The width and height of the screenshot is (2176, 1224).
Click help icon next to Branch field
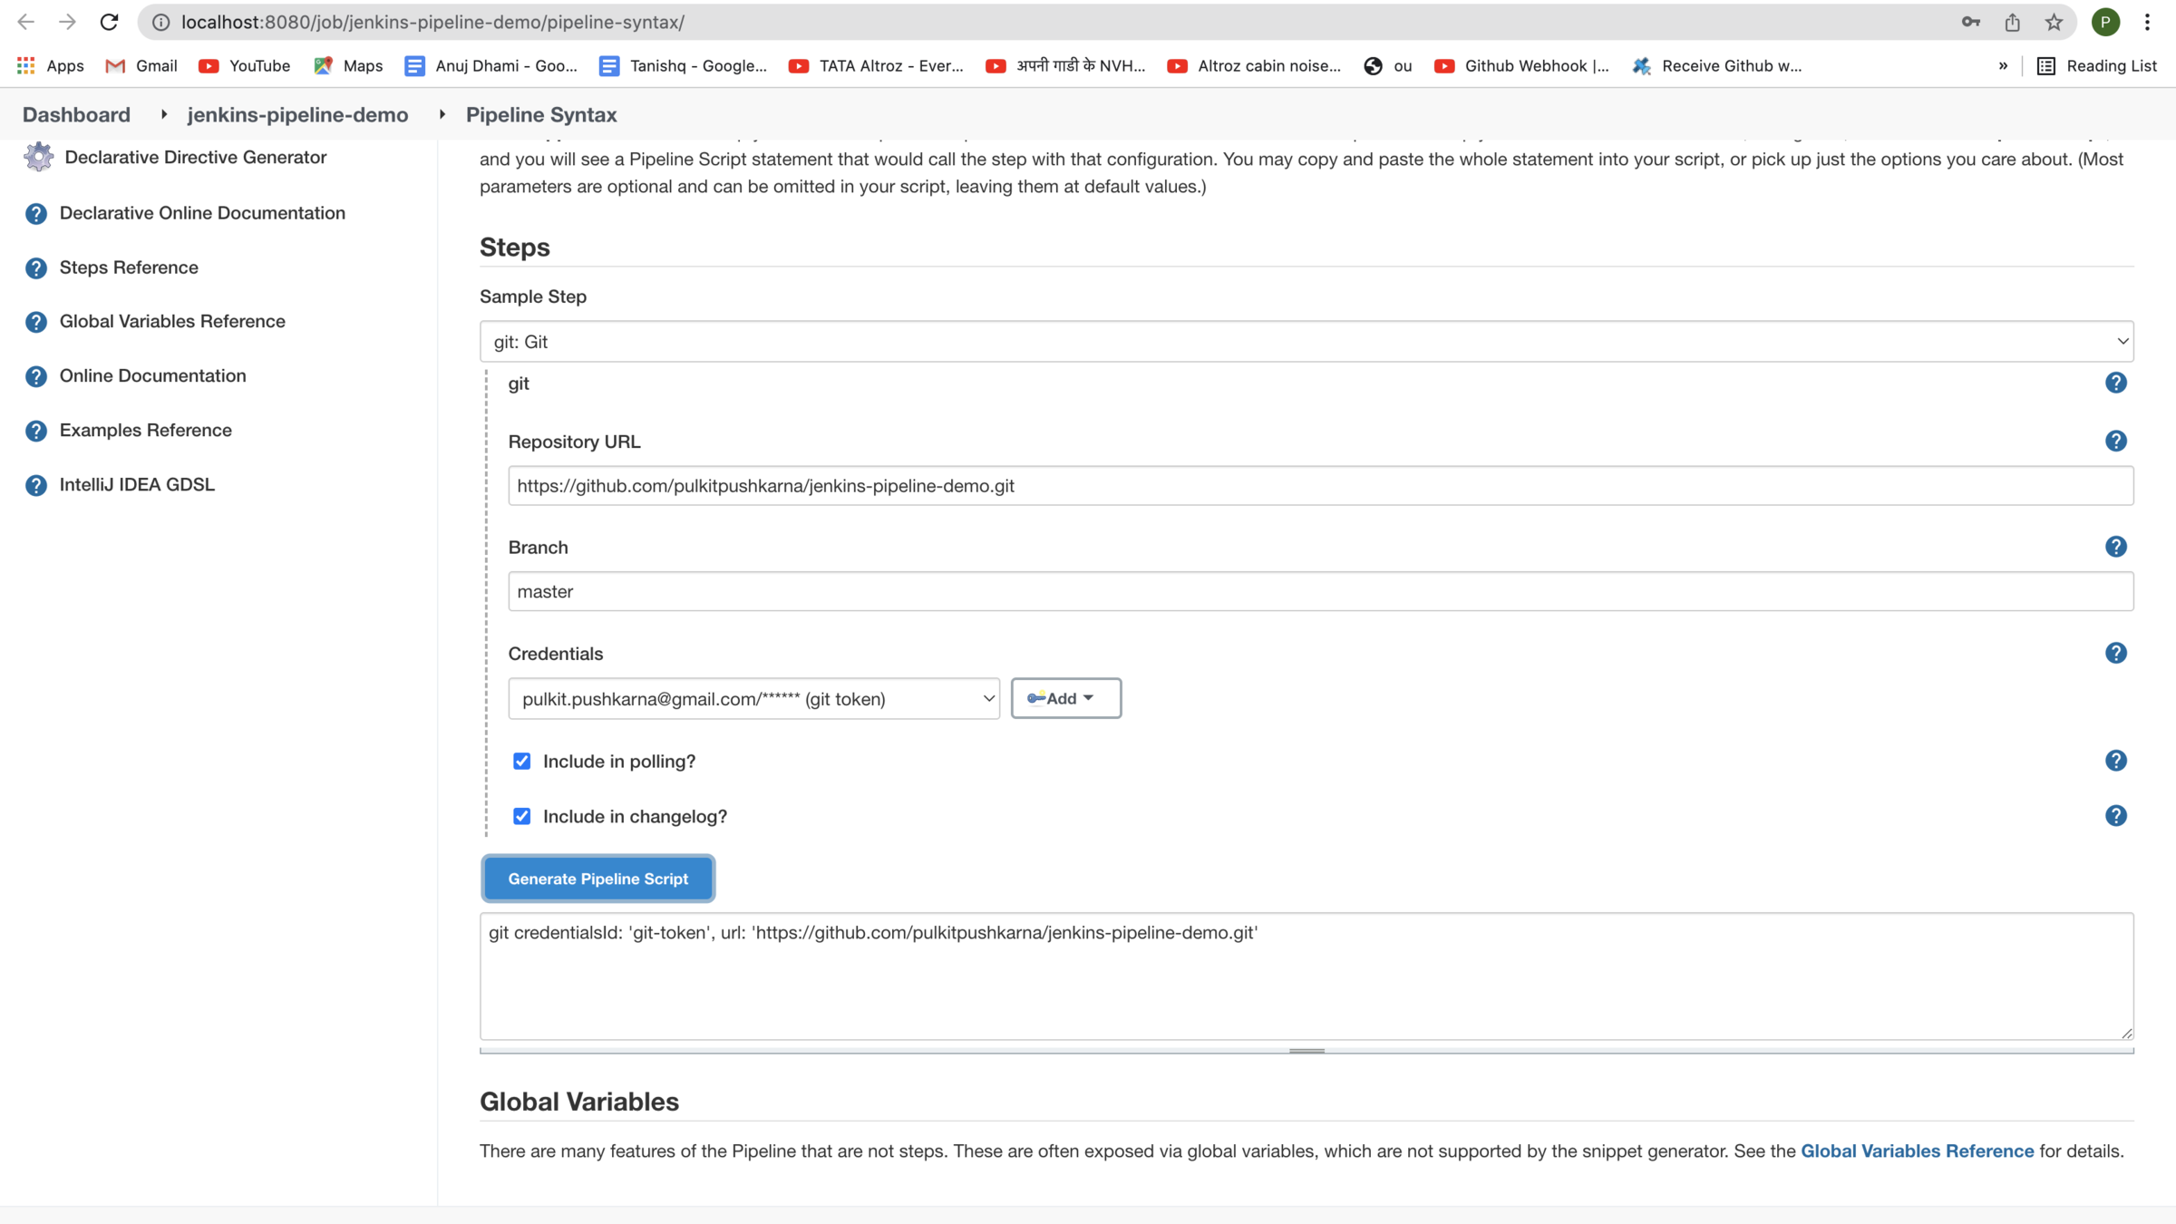coord(2115,547)
